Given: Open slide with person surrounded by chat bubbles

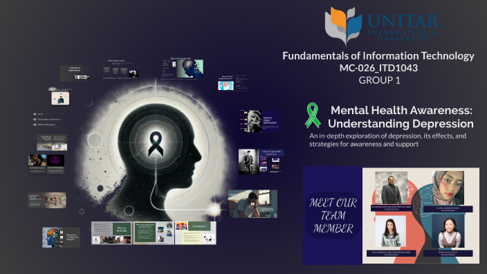Looking at the screenshot, I should click(x=60, y=98).
